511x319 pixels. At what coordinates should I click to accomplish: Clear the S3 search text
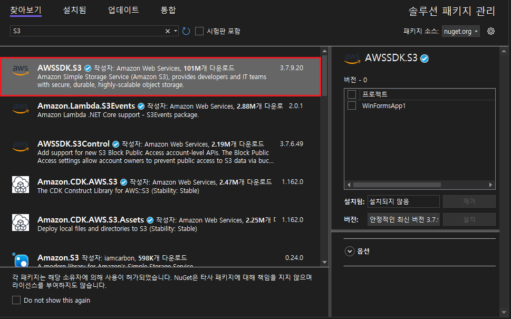[168, 31]
